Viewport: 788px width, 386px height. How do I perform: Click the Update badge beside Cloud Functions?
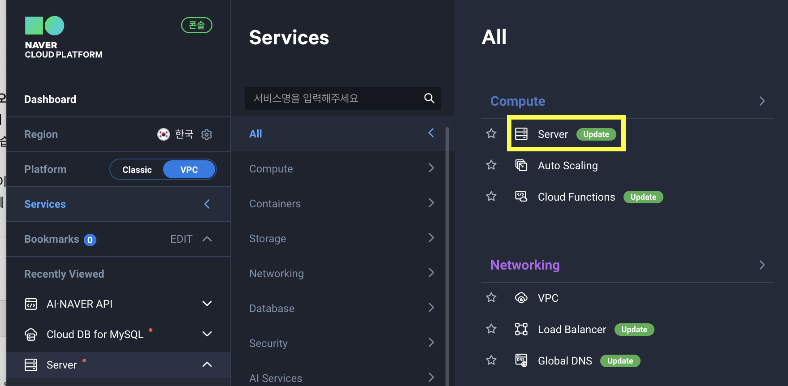tap(643, 197)
